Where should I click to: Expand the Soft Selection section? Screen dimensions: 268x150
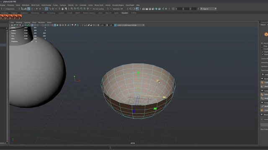point(263,75)
